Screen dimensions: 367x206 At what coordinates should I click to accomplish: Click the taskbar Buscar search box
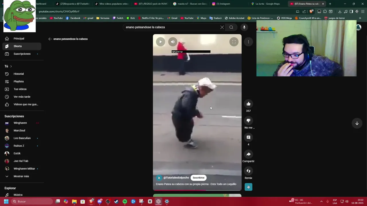[32, 201]
